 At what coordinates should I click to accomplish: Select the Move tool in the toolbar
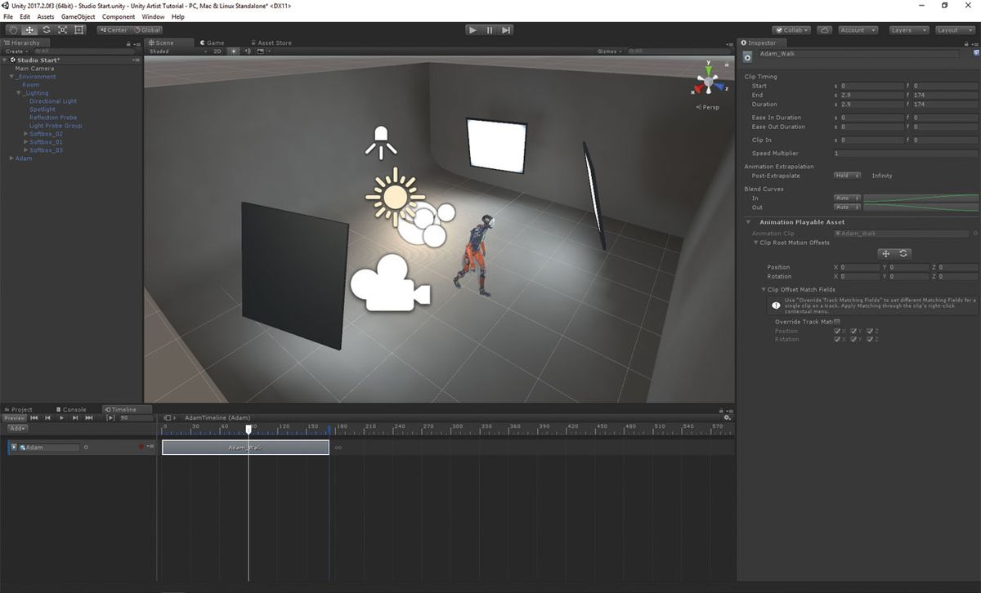[29, 29]
